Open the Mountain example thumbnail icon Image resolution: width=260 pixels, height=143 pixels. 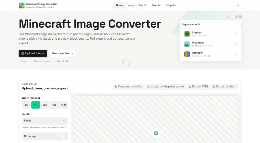[187, 44]
